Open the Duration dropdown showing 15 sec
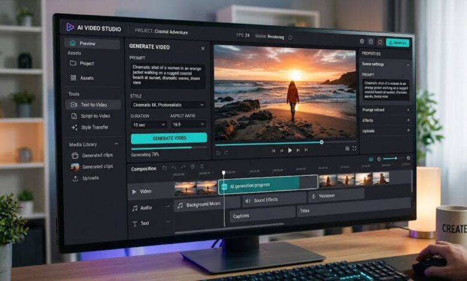This screenshot has height=281, width=467. pos(149,124)
